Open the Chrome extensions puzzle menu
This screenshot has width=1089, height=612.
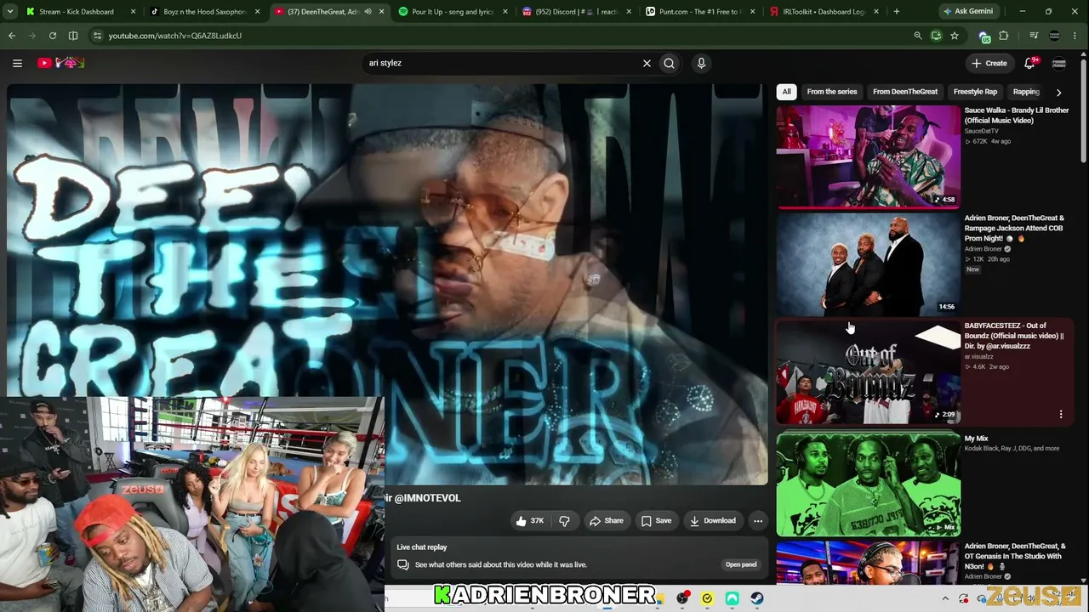[x=1004, y=36]
